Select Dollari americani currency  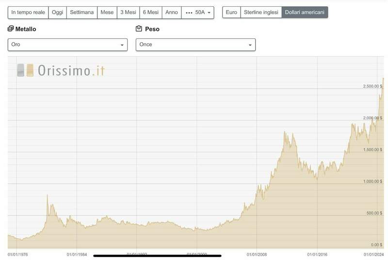coord(305,12)
